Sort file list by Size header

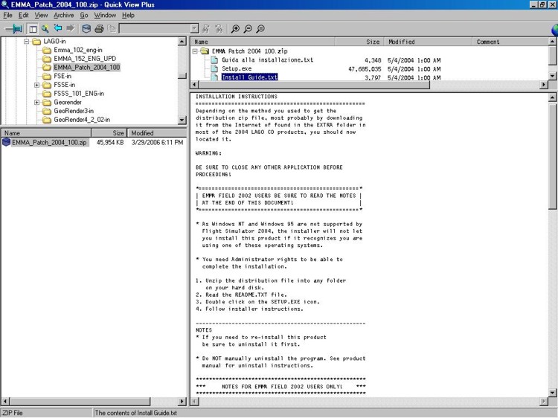(109, 133)
